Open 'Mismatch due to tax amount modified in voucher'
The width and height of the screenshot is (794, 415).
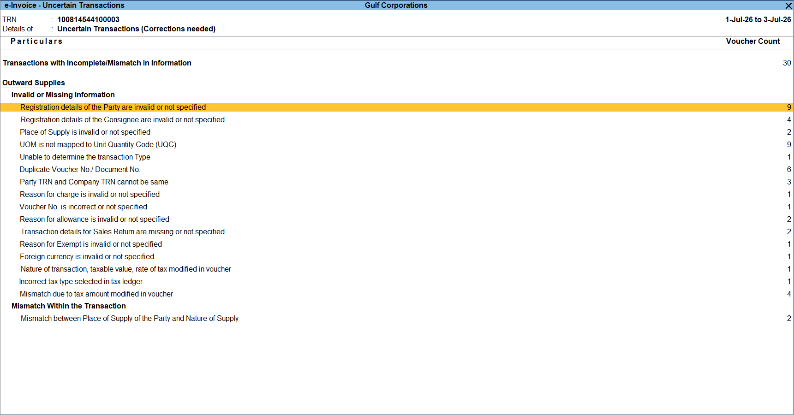tap(397, 294)
